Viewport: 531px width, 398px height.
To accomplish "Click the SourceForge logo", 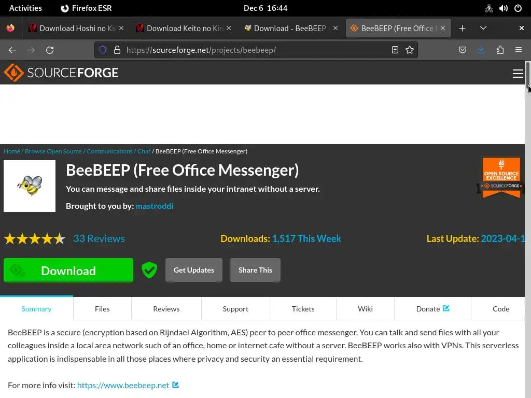I will [61, 73].
